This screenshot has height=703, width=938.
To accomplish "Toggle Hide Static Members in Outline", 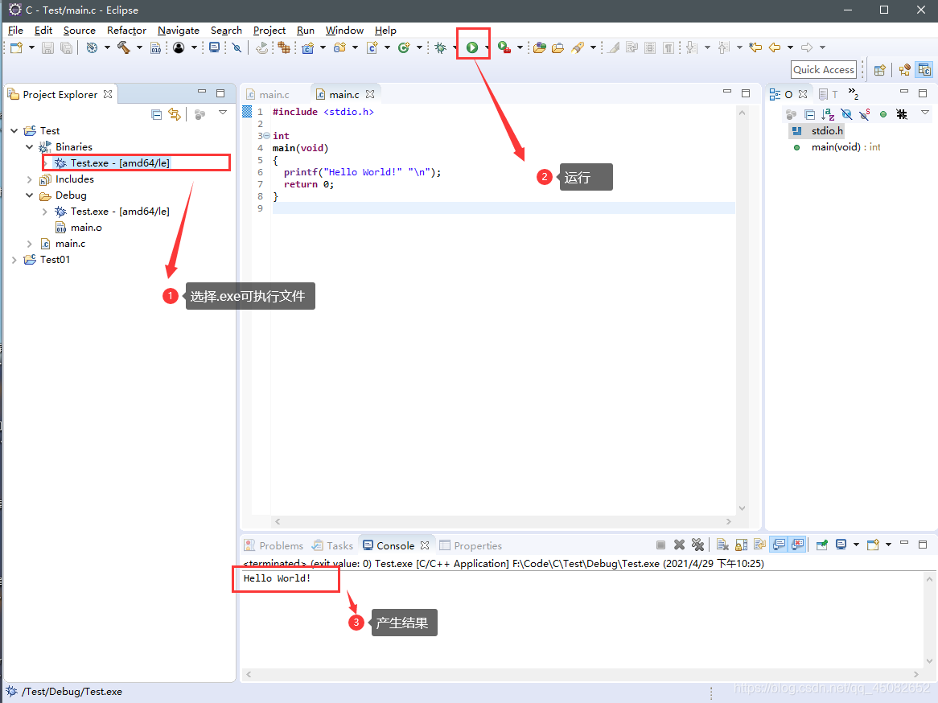I will (x=865, y=113).
